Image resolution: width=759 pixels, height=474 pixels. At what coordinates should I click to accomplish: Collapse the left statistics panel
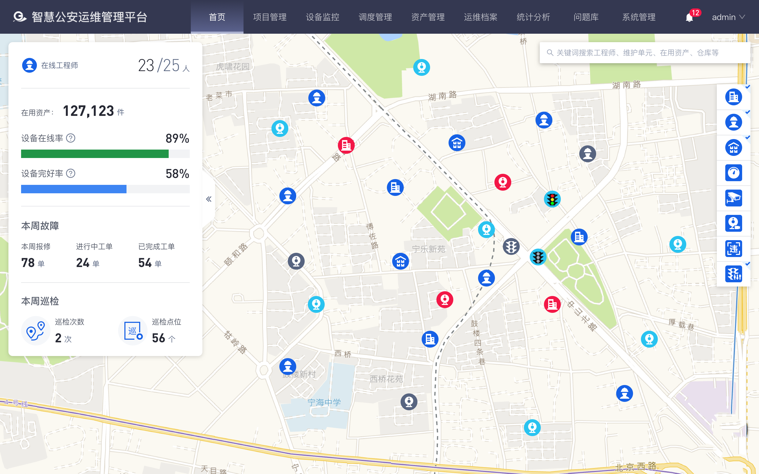click(x=208, y=199)
